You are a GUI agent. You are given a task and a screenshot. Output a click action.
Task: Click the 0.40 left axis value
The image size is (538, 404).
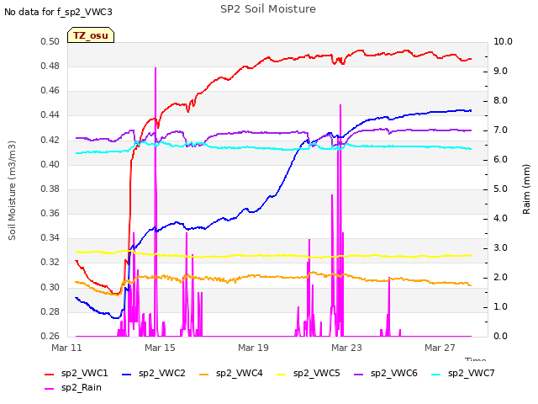pos(50,165)
